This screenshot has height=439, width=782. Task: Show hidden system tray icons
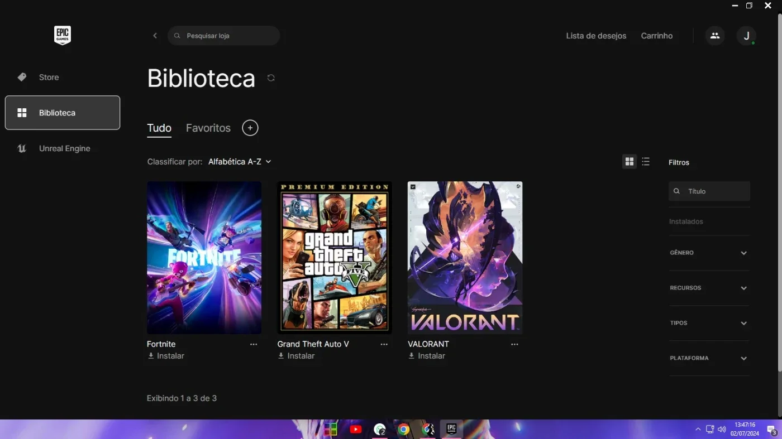pos(698,430)
